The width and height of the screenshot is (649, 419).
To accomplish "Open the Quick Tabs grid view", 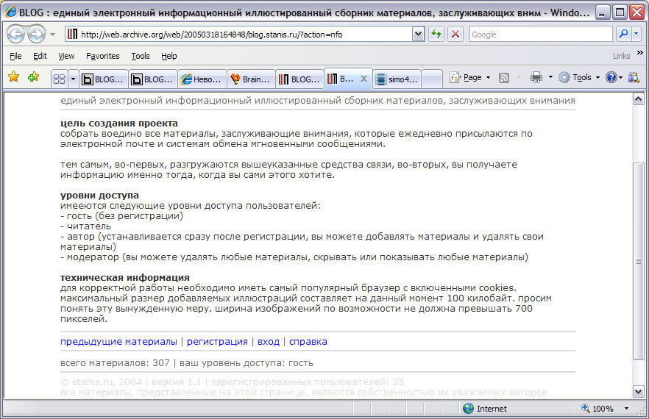I will pos(60,79).
